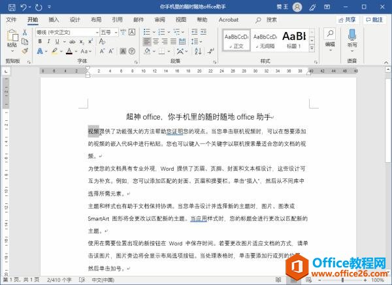
Task: Click the 中文(中国) language indicator
Action: tap(103, 280)
